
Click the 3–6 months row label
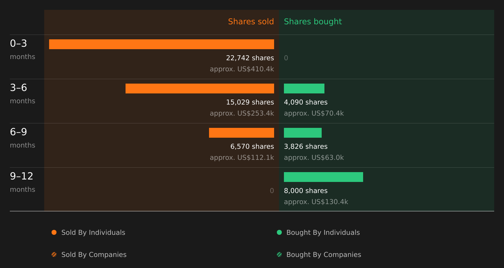coord(22,94)
